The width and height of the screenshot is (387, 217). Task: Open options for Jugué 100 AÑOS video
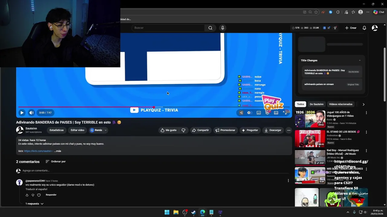click(366, 113)
